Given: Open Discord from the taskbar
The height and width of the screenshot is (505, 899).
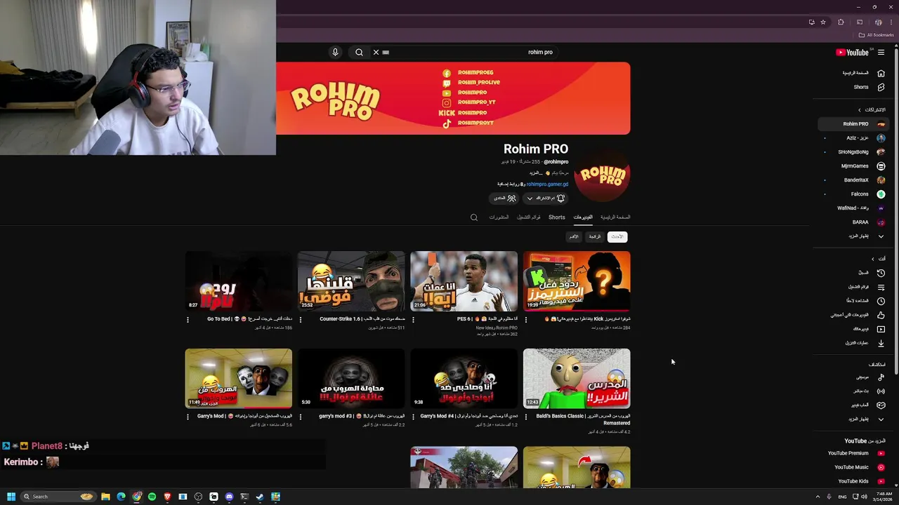Looking at the screenshot, I should (x=229, y=497).
